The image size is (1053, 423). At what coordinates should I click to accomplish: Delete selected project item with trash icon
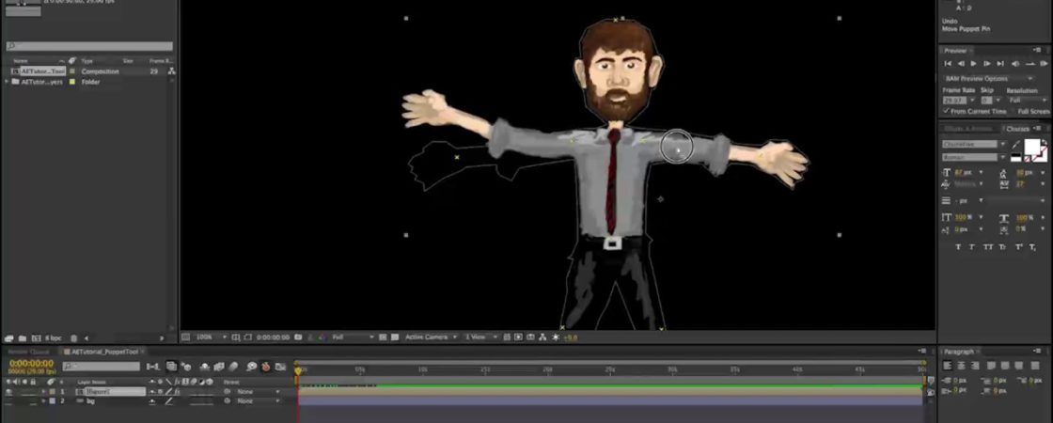[74, 338]
